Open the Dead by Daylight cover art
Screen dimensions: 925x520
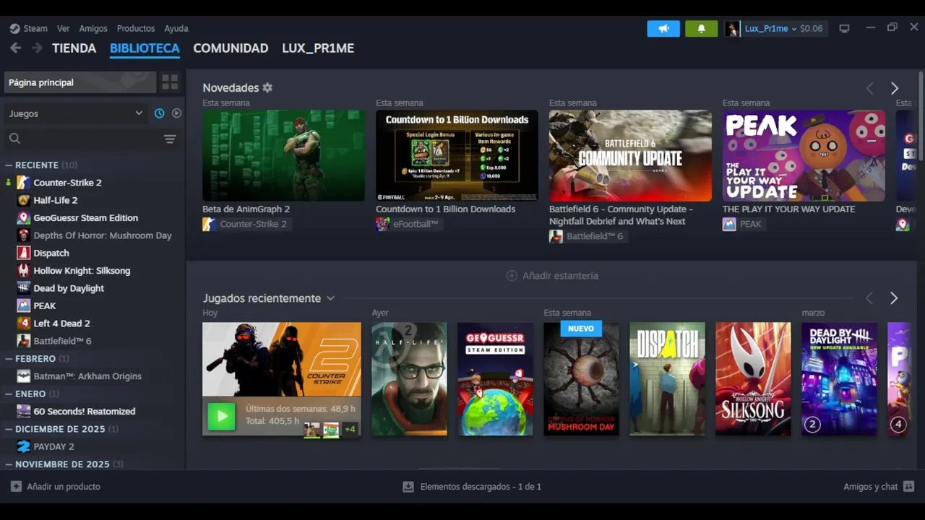(839, 379)
